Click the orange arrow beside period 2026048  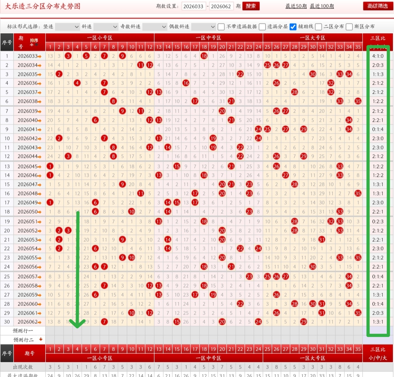coord(39,194)
